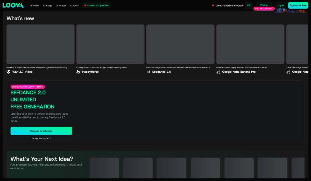
Task: Click the API button
Action: (x=249, y=5)
